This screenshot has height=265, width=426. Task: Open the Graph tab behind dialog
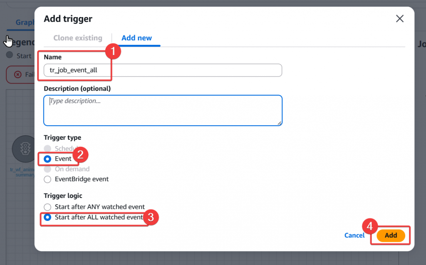(x=25, y=22)
